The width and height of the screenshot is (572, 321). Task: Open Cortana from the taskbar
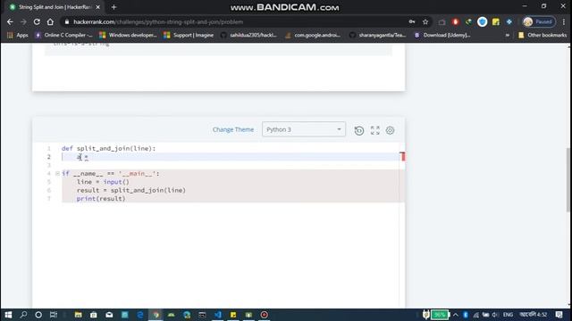tap(38, 315)
